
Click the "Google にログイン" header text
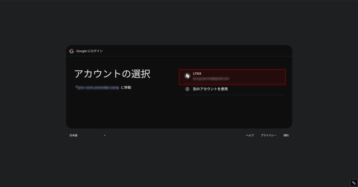pyautogui.click(x=89, y=51)
